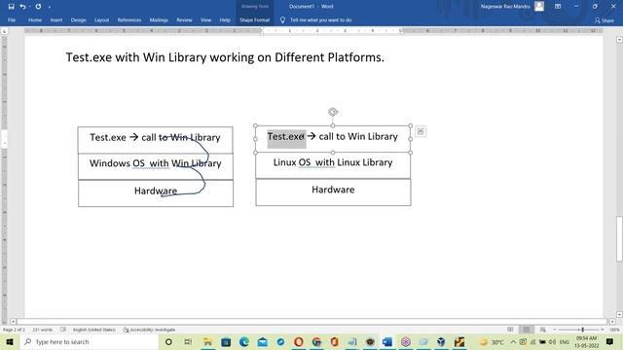623x350 pixels.
Task: Click the taskbar 'Type here to search' box
Action: click(90, 341)
